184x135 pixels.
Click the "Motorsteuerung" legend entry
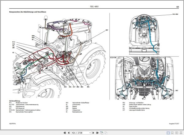coord(20,106)
